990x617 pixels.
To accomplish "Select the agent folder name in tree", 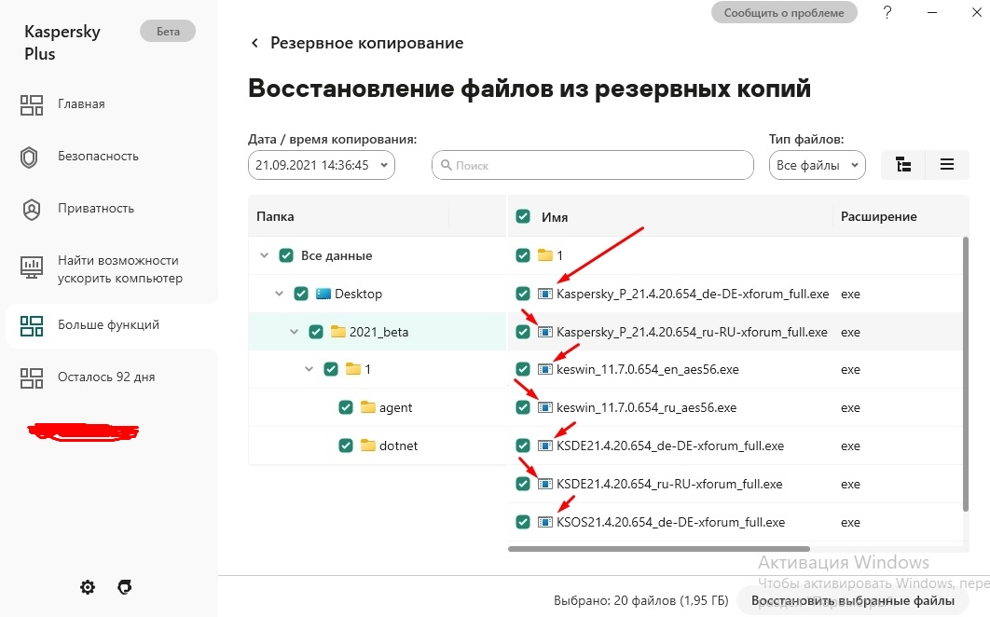I will click(x=396, y=408).
